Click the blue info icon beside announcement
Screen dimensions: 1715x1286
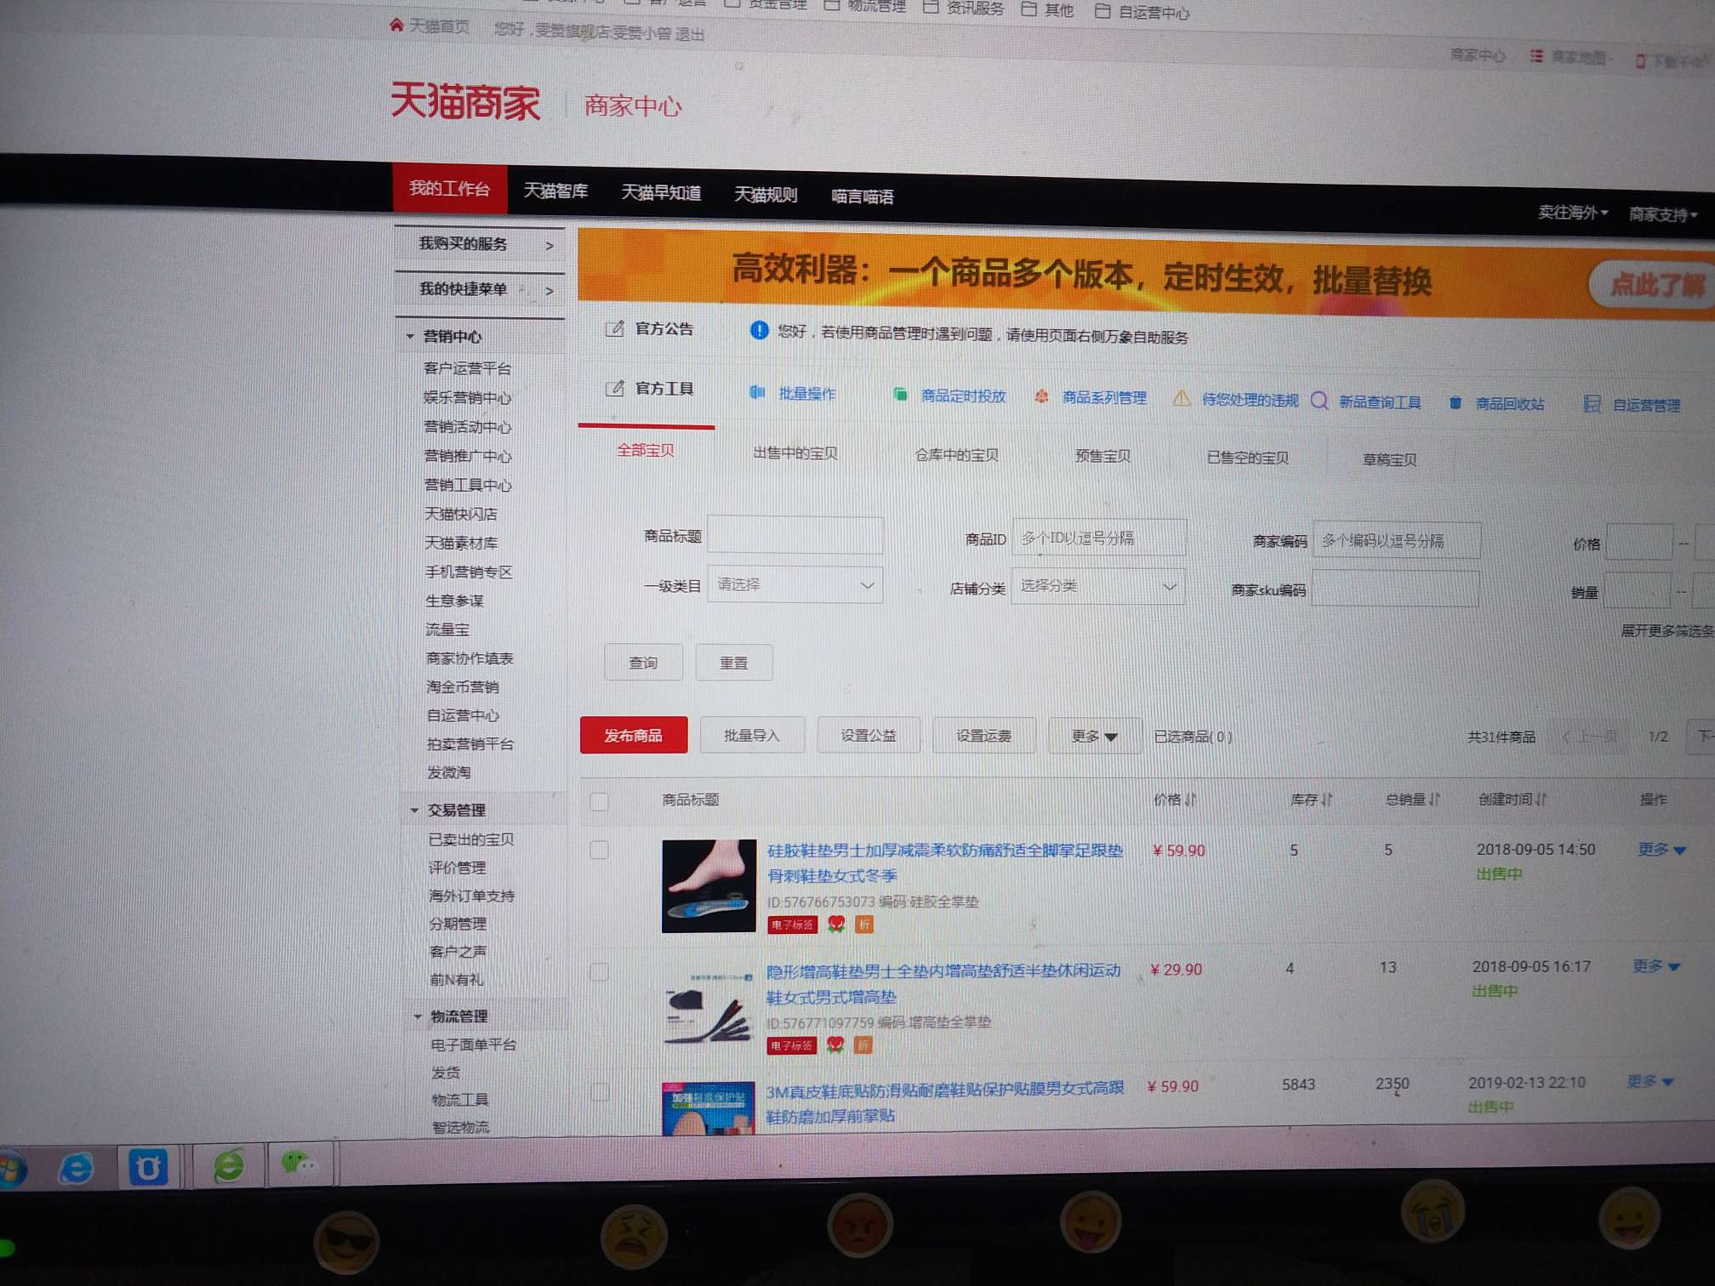tap(759, 330)
